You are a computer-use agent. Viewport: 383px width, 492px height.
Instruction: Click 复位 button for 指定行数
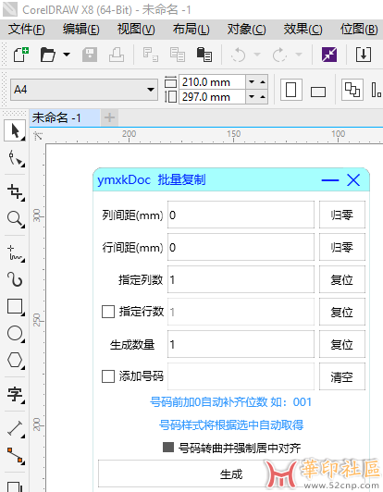[342, 312]
